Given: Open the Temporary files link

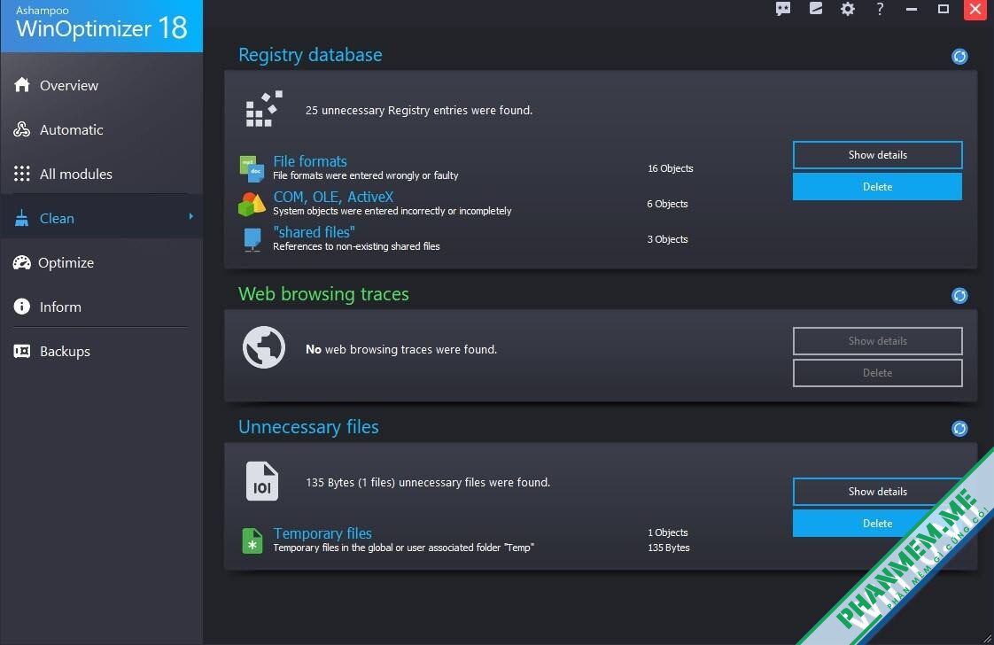Looking at the screenshot, I should (x=322, y=533).
